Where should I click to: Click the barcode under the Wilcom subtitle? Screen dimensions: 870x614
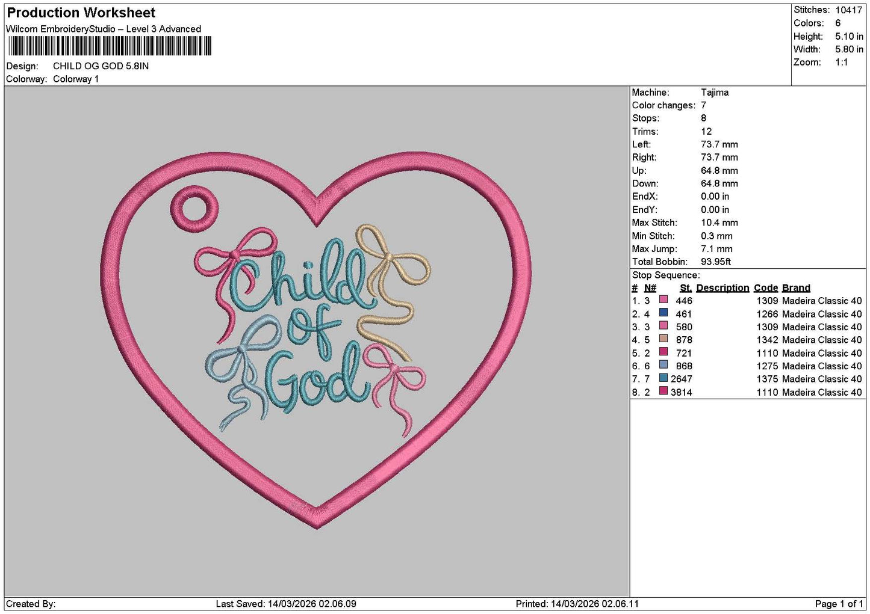110,46
